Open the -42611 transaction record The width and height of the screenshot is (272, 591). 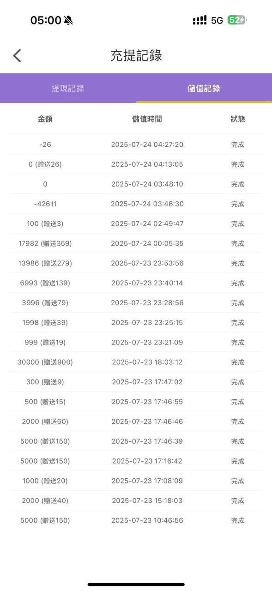(136, 204)
